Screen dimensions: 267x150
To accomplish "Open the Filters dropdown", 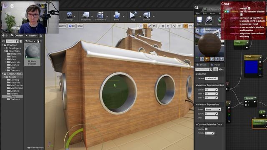I will [30, 41].
